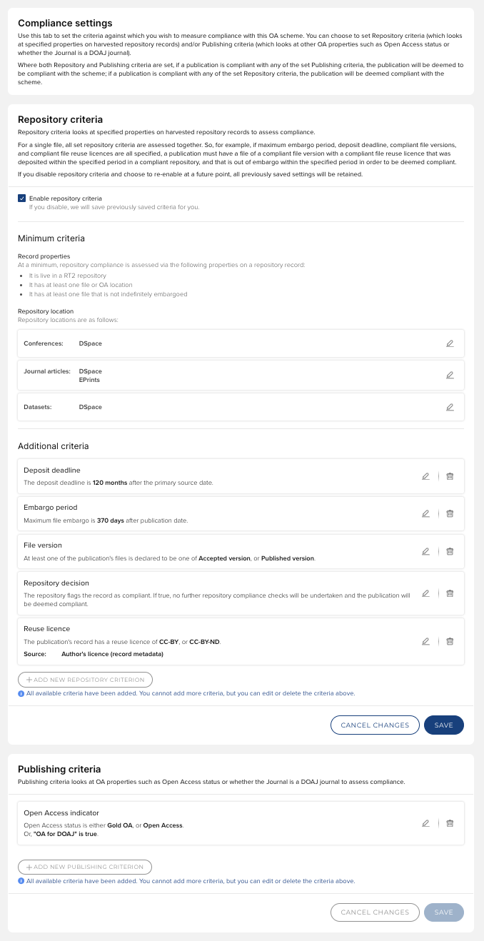Screen dimensions: 484x941
Task: Edit the Datasets repository location
Action: [450, 407]
